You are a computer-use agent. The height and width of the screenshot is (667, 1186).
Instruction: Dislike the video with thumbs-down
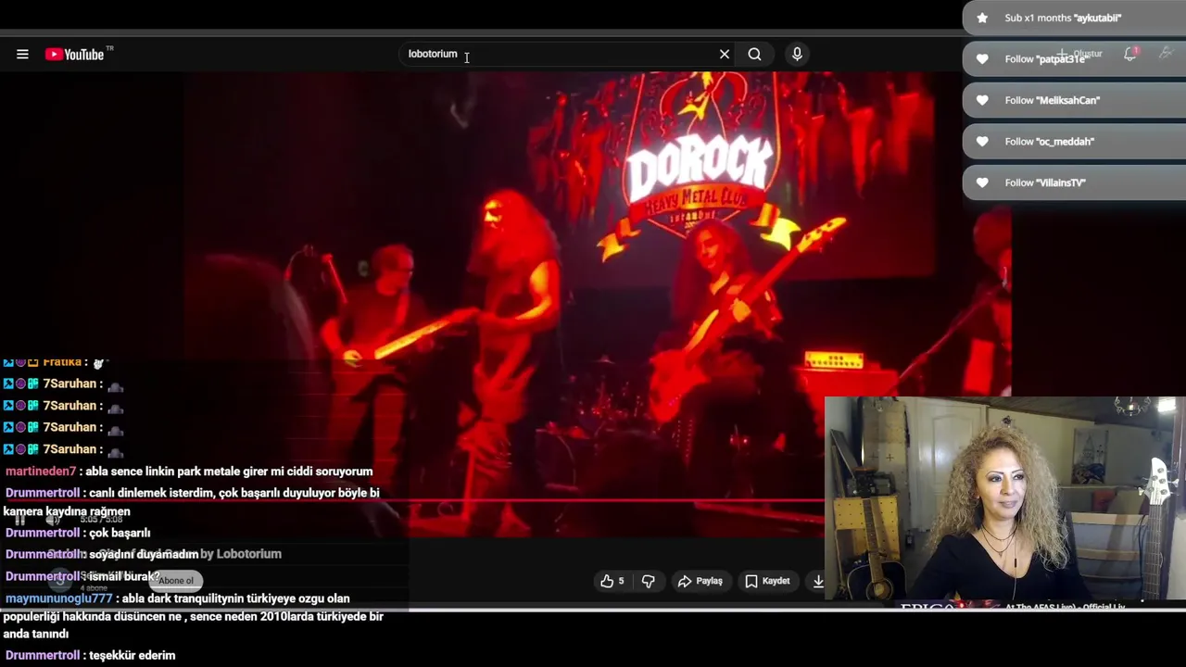(x=649, y=581)
